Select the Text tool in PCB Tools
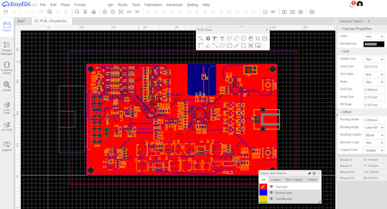This screenshot has width=387, height=209. coord(222,39)
